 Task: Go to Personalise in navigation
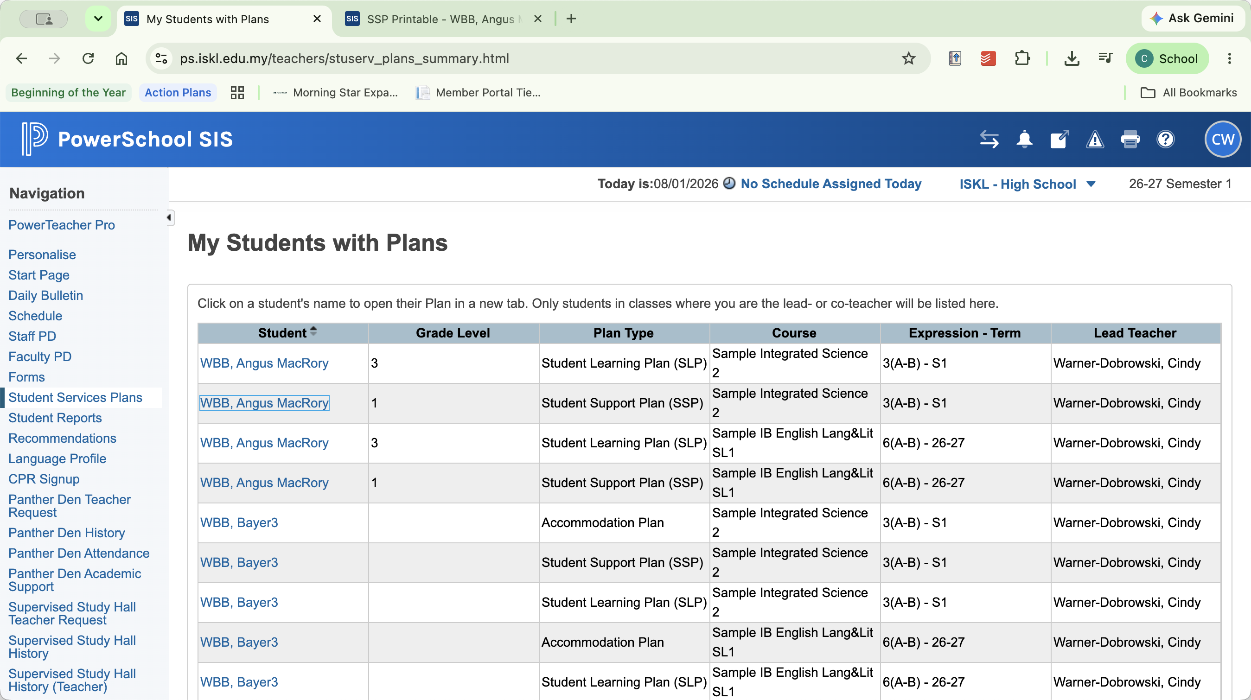coord(42,255)
